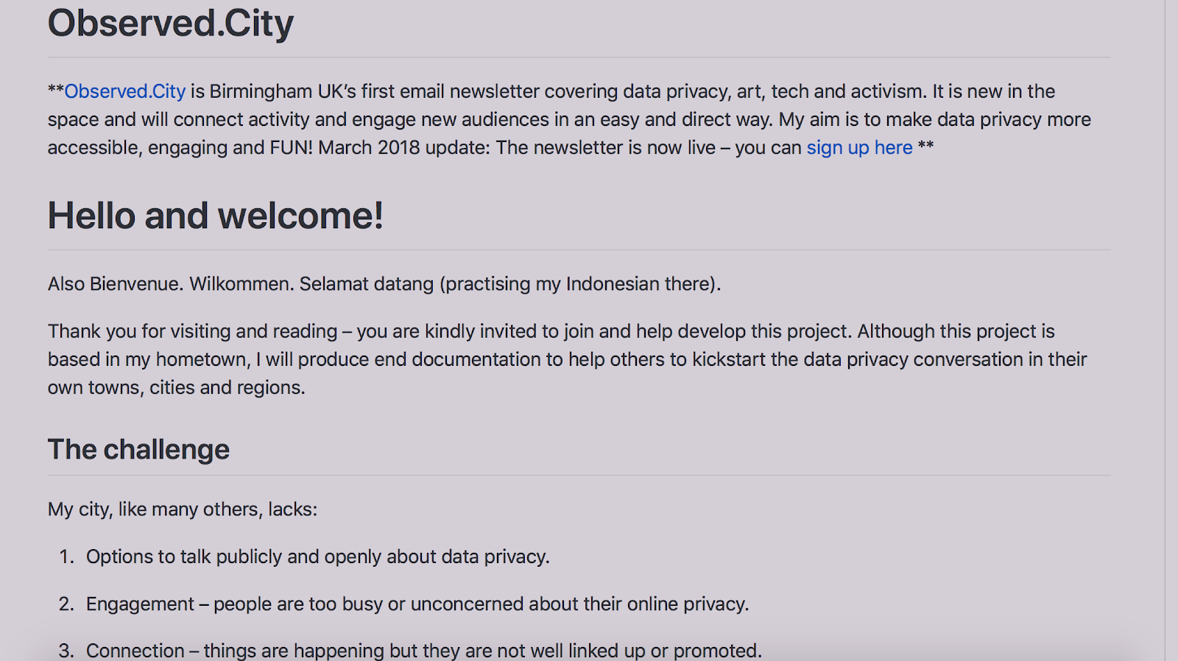Click the 'Thank you for visiting' paragraph

click(568, 359)
